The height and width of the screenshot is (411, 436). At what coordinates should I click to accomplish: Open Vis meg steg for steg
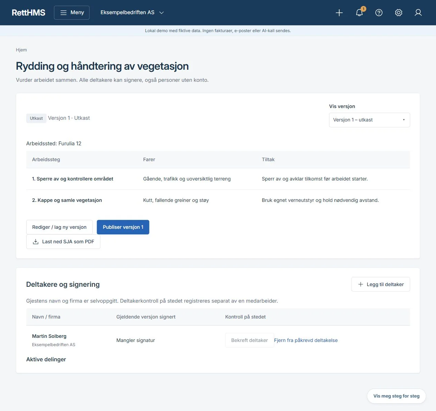(396, 396)
